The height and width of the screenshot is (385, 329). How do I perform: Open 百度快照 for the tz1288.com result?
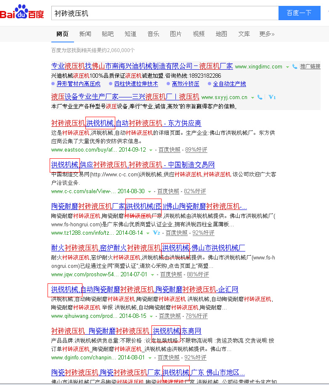[176, 233]
